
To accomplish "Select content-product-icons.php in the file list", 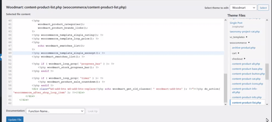I will click(248, 84).
